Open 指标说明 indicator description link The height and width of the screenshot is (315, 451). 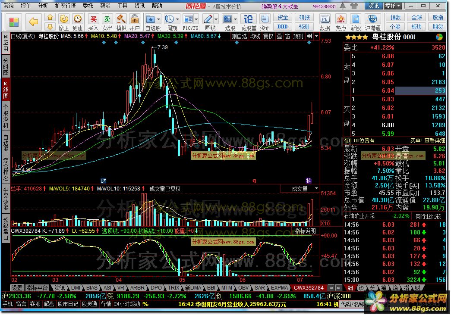[305, 231]
